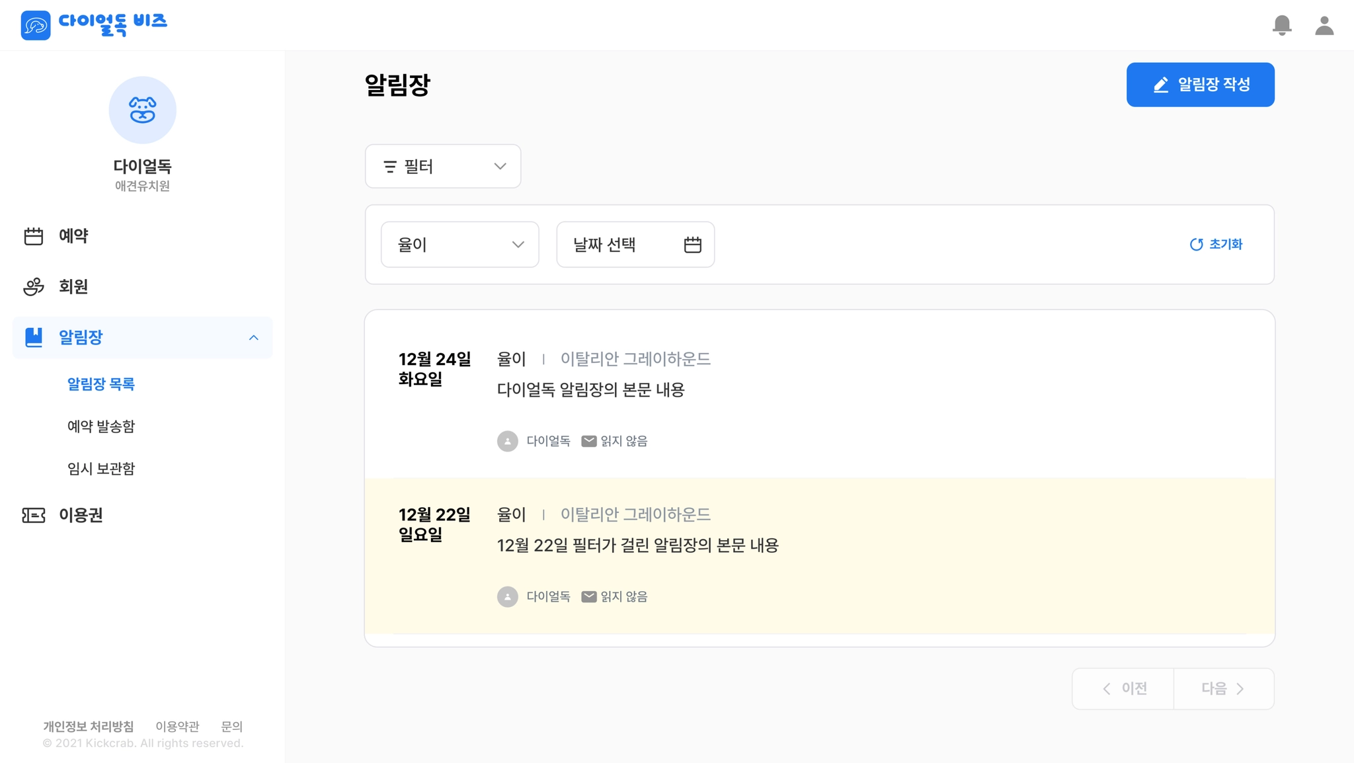Click the 초기화 reset icon
This screenshot has height=763, width=1354.
(1196, 245)
